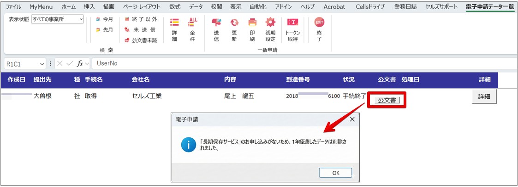Switch to the 校閲 tab

[x=217, y=6]
